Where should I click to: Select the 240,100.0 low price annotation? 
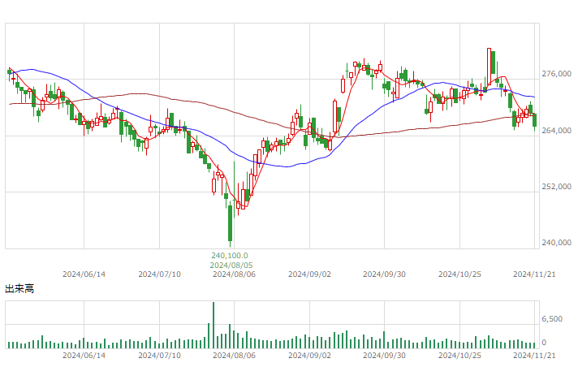tap(230, 255)
